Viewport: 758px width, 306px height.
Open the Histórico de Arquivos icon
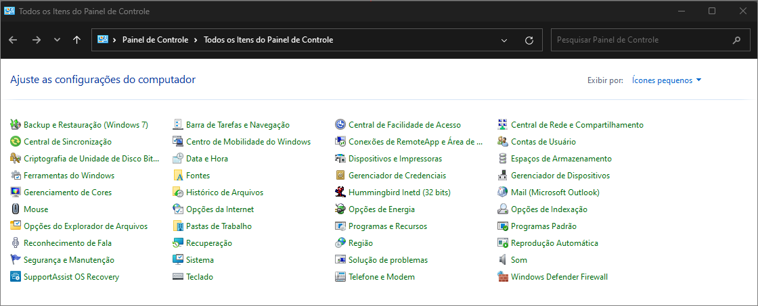tap(178, 193)
